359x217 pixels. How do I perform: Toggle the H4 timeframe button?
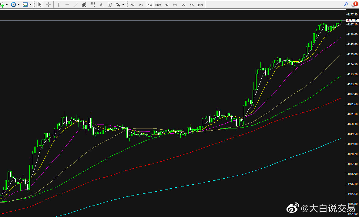tap(175, 5)
